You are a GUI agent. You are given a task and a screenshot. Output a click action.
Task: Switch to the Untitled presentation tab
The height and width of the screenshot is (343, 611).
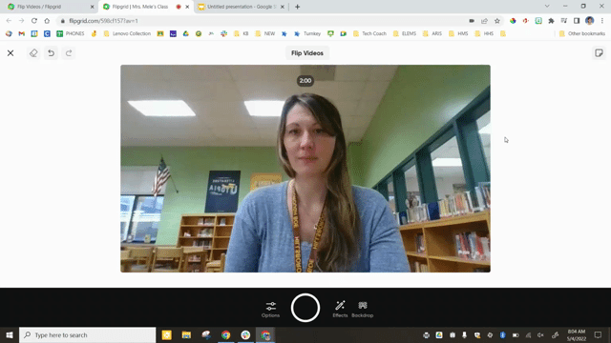[241, 7]
